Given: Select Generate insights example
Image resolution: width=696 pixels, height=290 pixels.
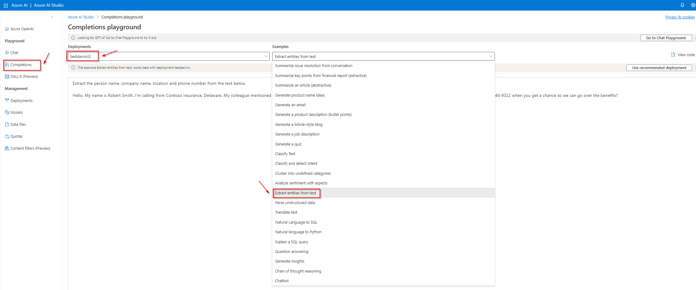Looking at the screenshot, I should (383, 261).
